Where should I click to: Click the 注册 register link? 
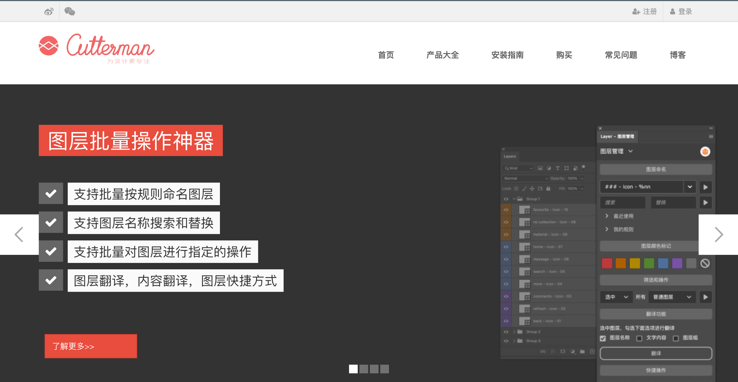click(x=645, y=12)
